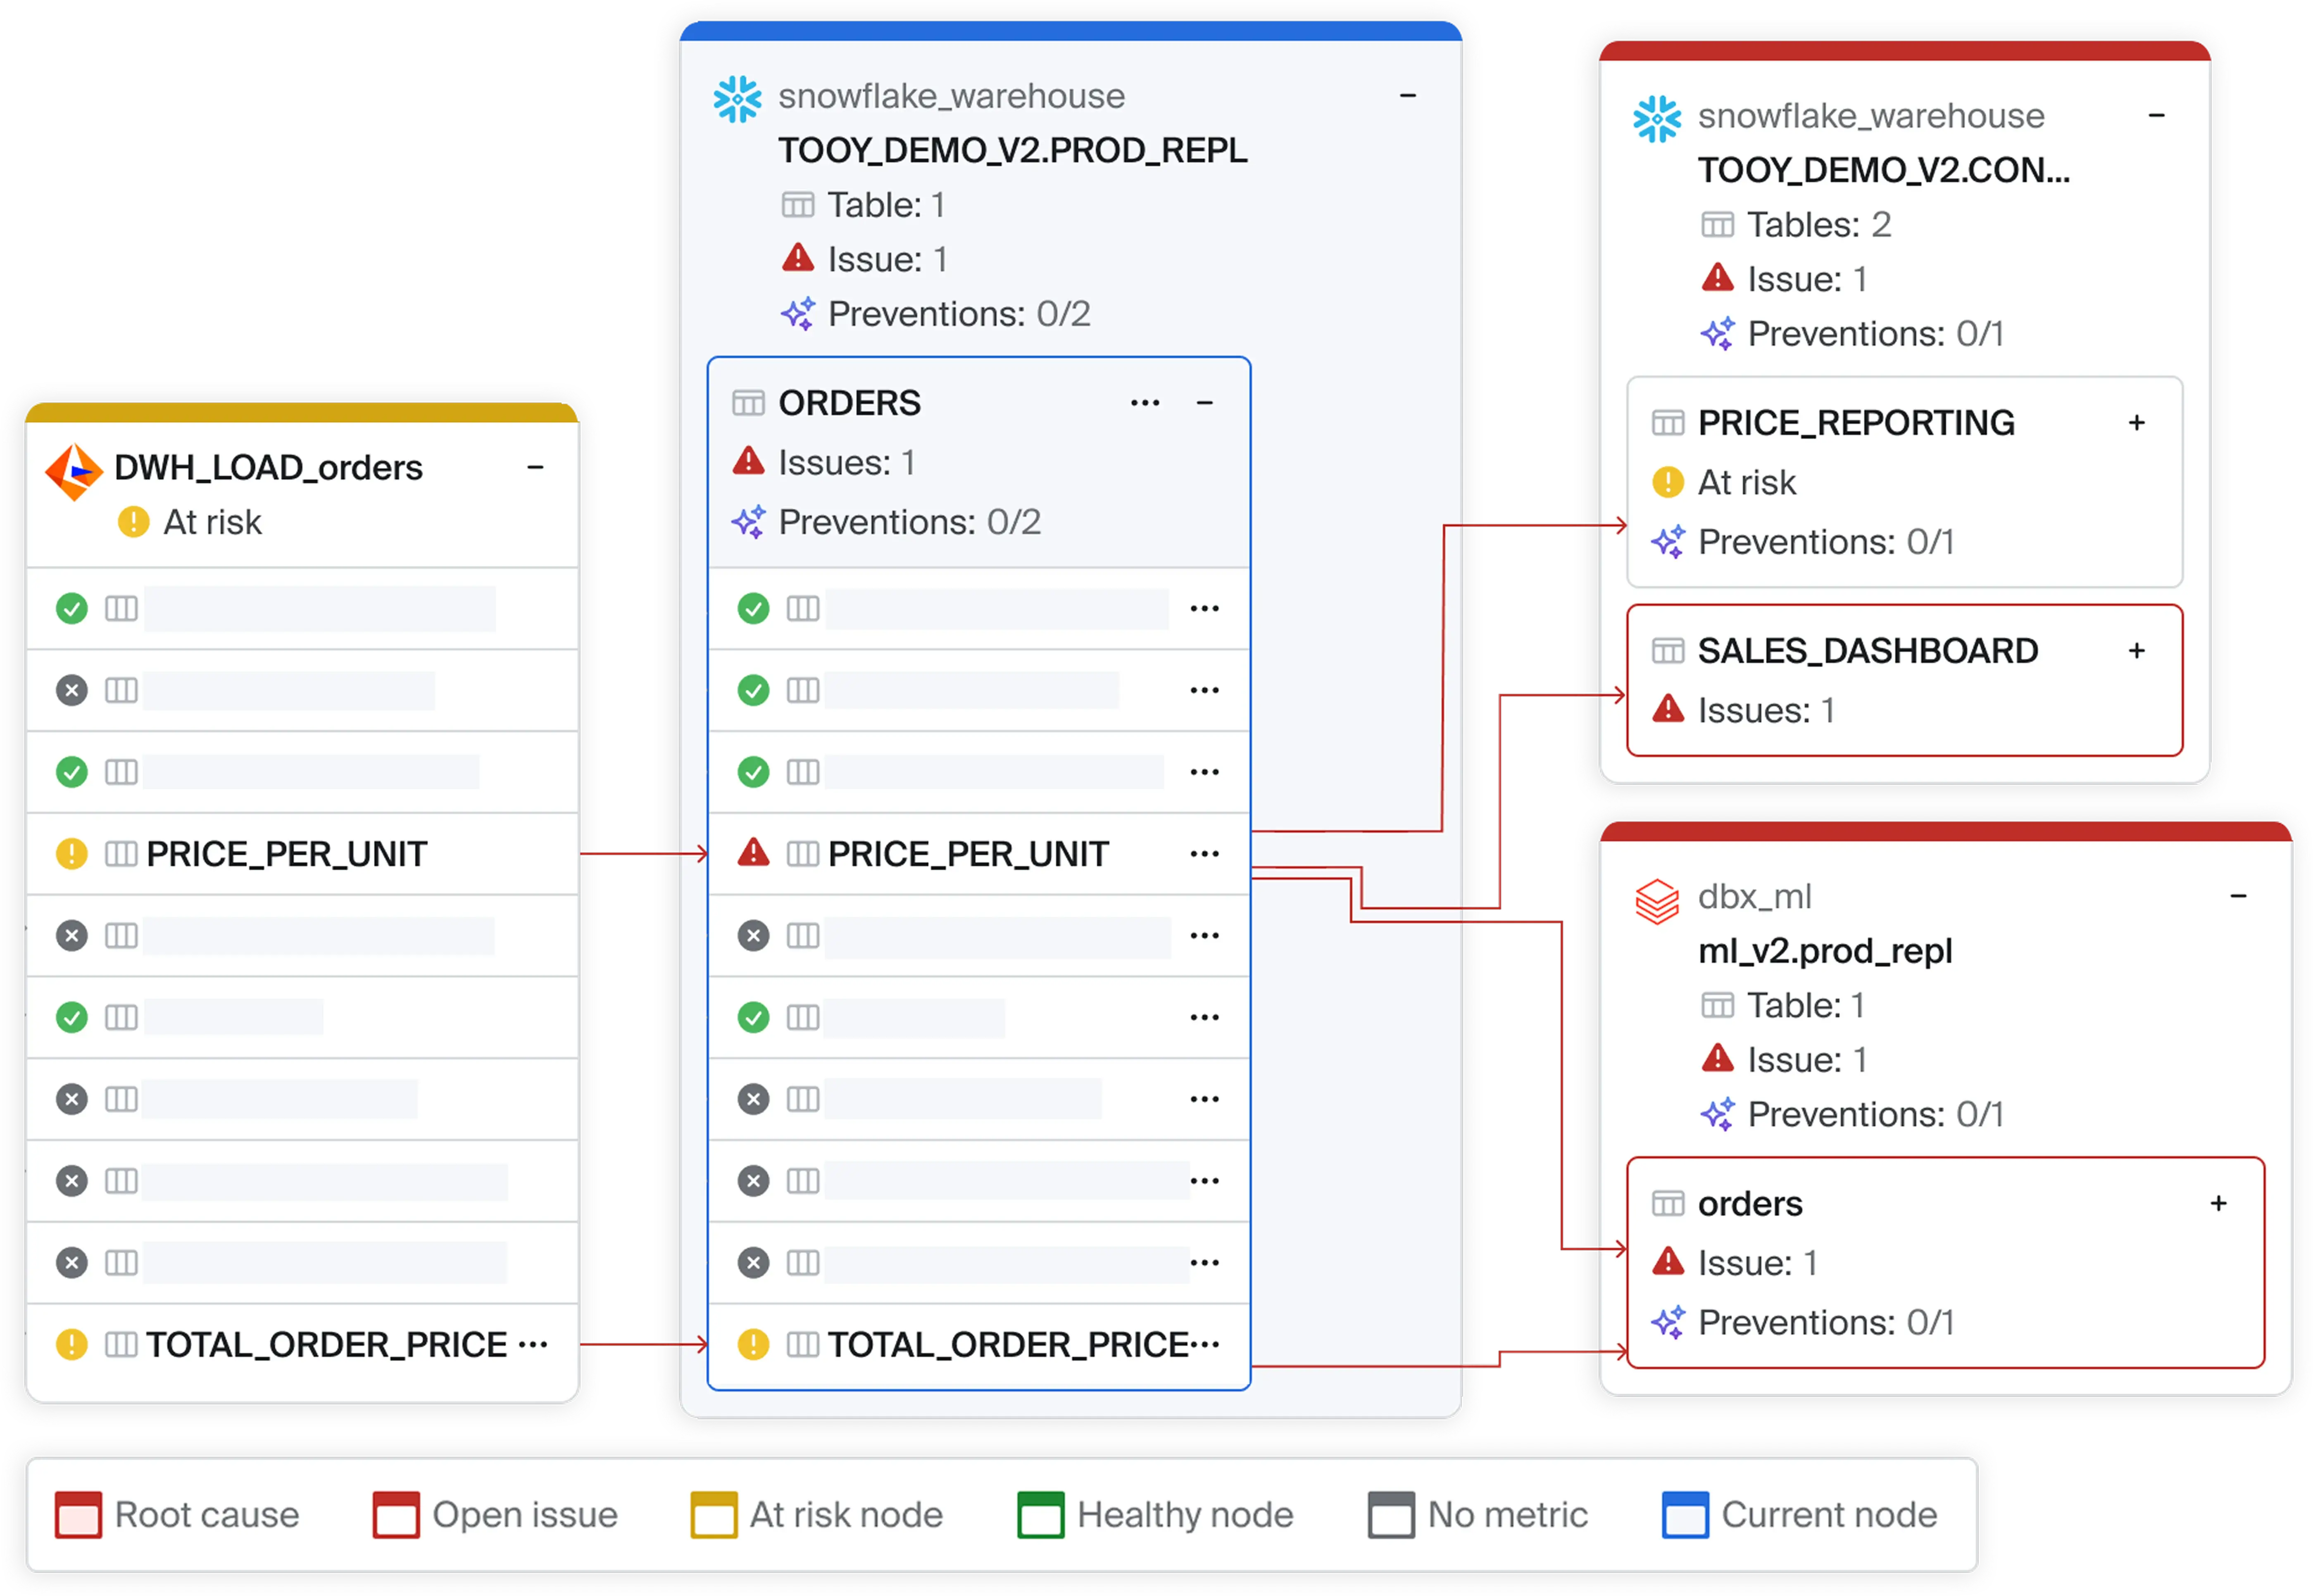This screenshot has width=2313, height=1596.
Task: Open the ORDERS table more options menu
Action: click(x=1145, y=403)
